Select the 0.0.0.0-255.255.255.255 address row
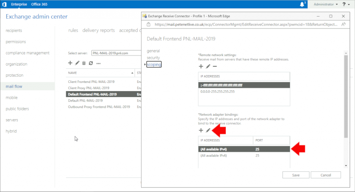This screenshot has width=355, height=192. [244, 92]
